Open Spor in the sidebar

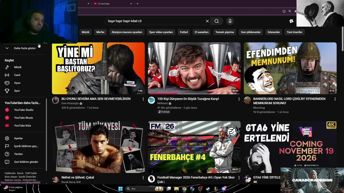(23, 91)
